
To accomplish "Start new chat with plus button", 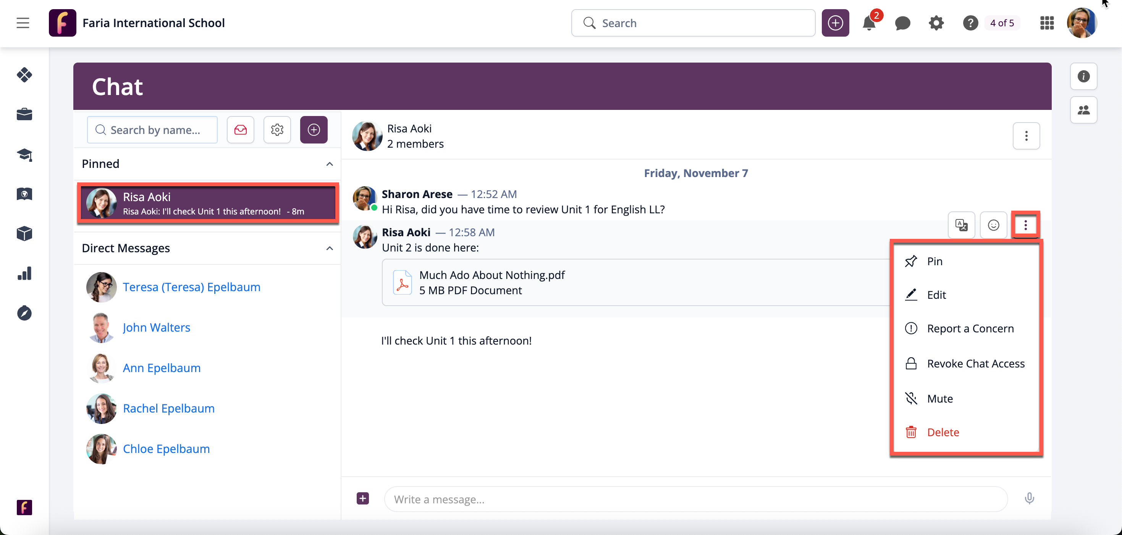I will 314,130.
